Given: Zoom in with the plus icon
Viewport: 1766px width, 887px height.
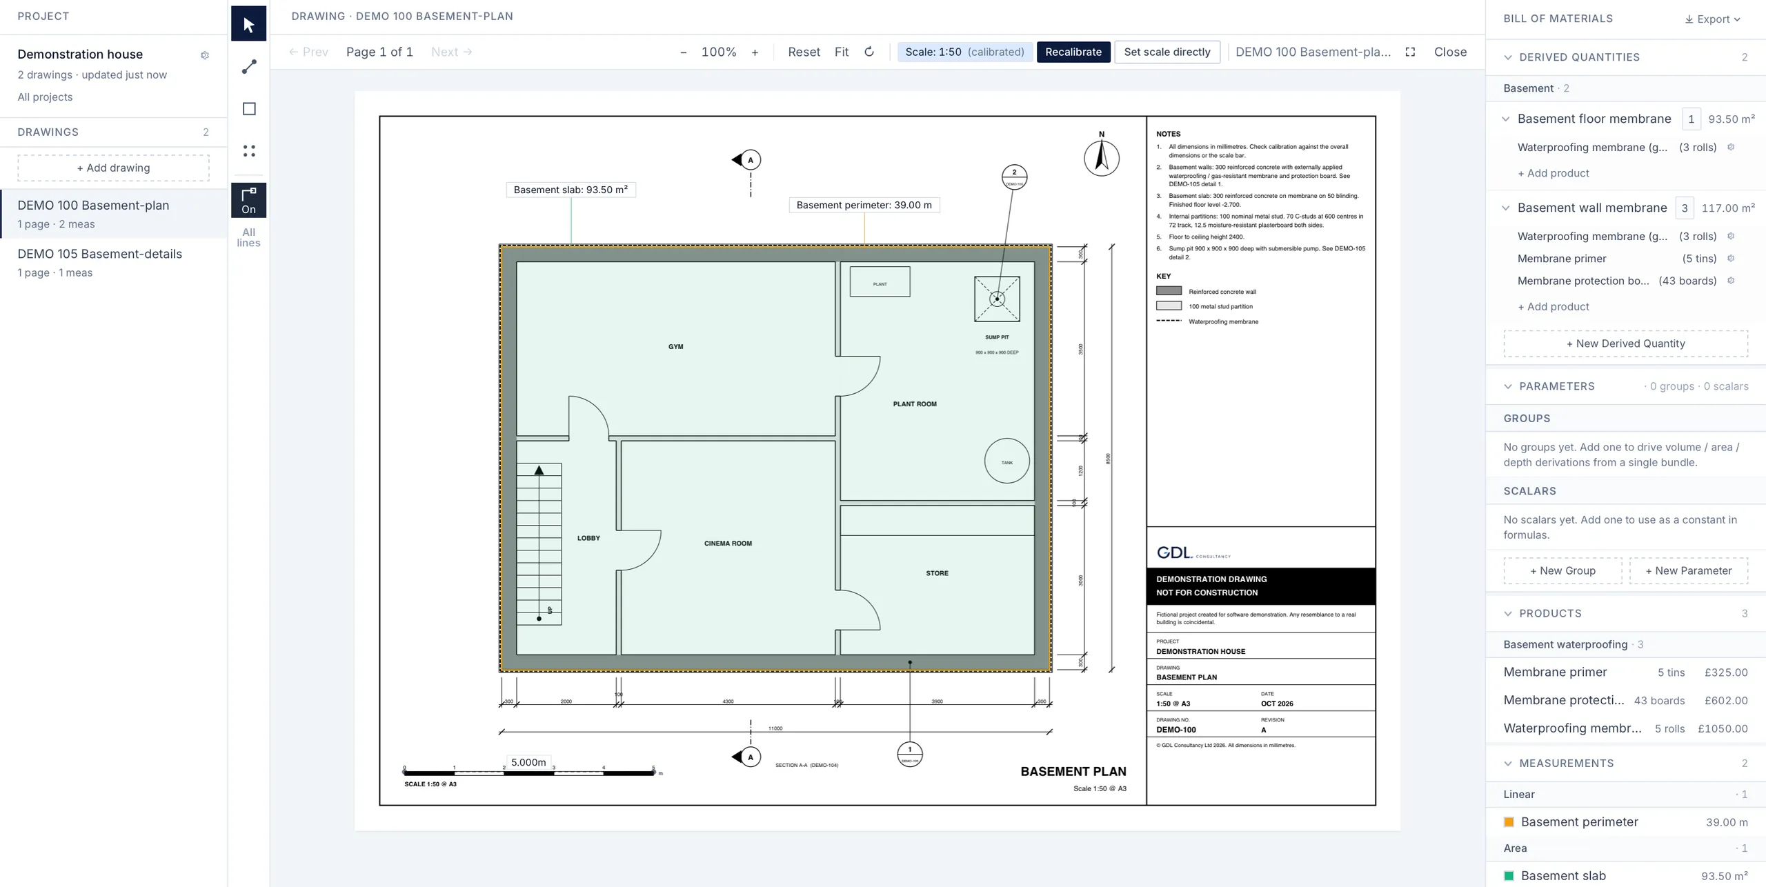Looking at the screenshot, I should pos(755,52).
